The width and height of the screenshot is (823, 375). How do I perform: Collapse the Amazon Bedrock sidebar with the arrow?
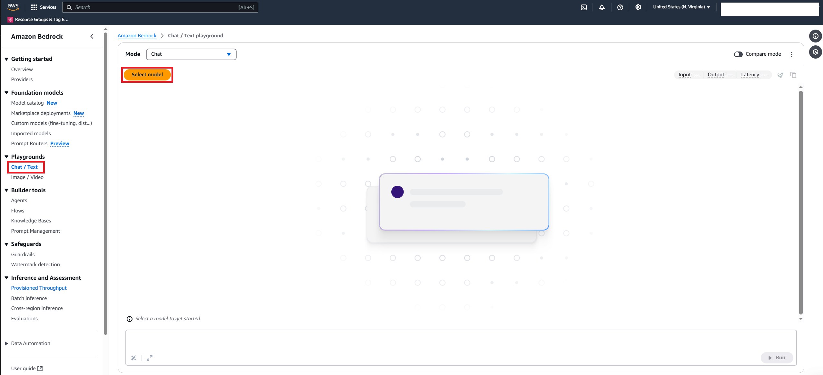(92, 36)
